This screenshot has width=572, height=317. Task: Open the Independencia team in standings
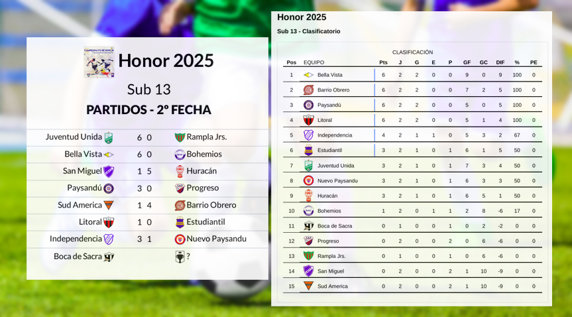[x=335, y=135]
